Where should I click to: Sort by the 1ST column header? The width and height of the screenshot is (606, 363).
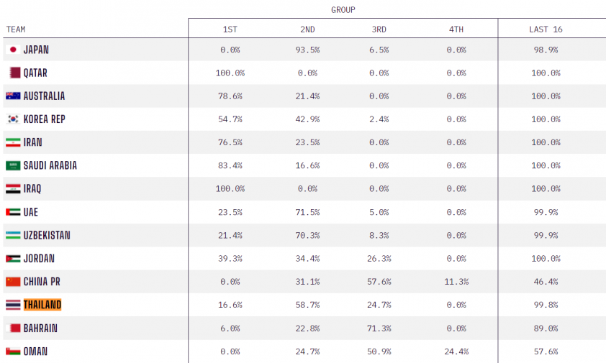[230, 29]
